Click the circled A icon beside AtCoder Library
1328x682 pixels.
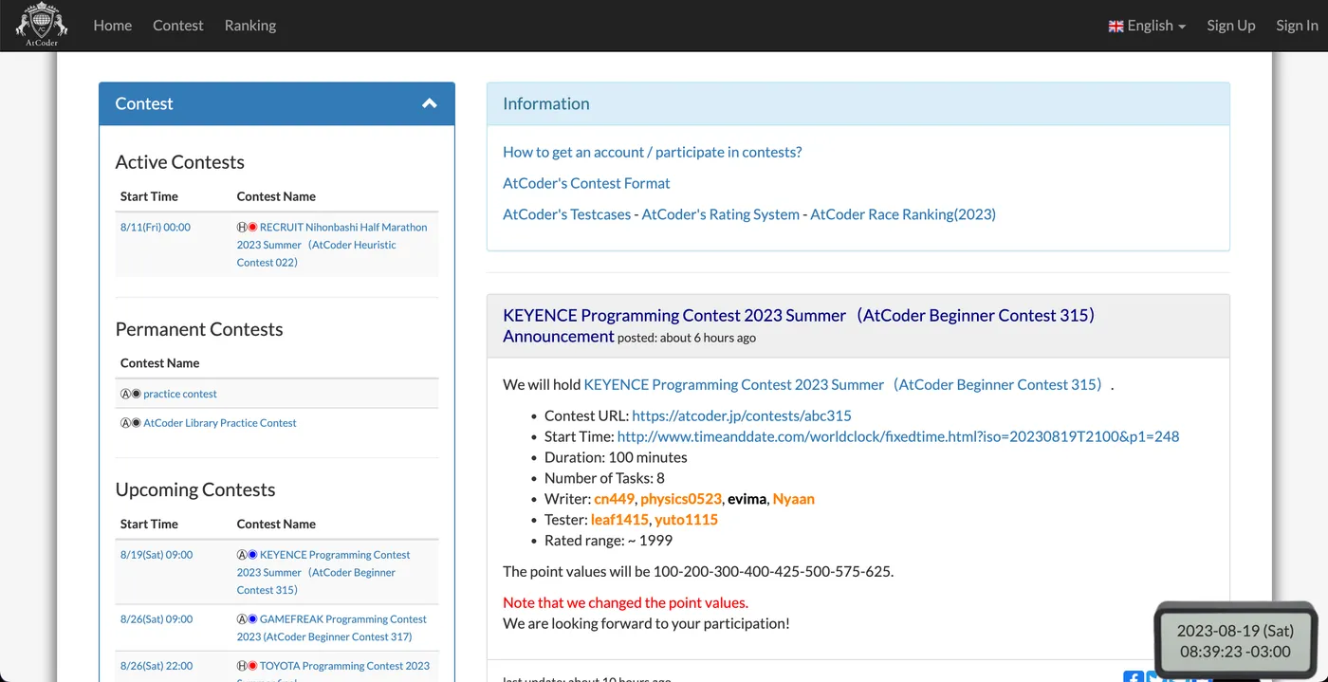pyautogui.click(x=125, y=423)
